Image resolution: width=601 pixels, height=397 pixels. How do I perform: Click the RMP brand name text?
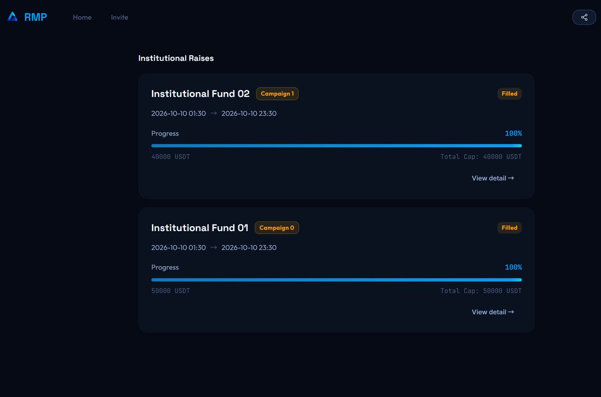point(36,17)
